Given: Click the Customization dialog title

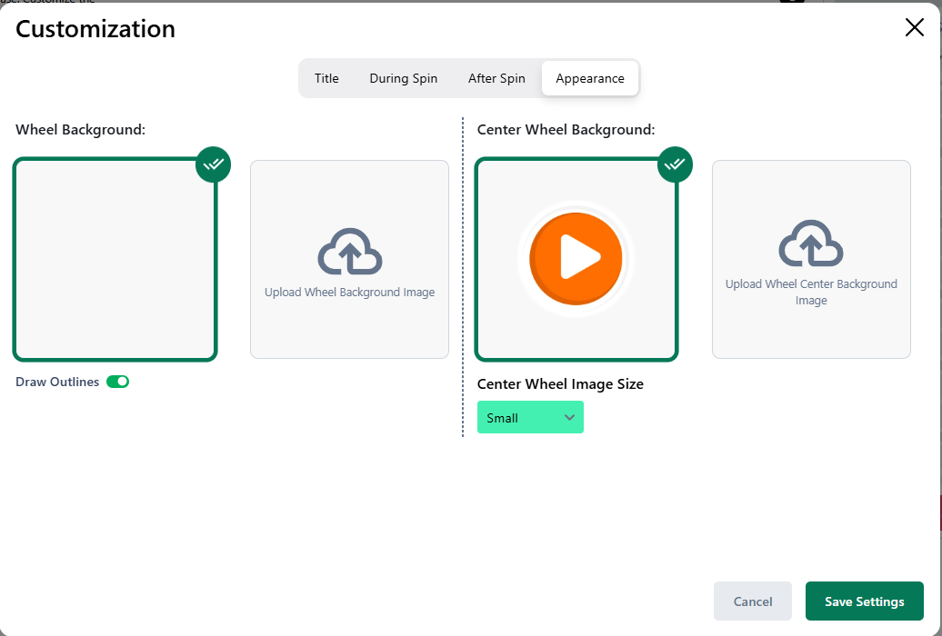Looking at the screenshot, I should pos(95,29).
